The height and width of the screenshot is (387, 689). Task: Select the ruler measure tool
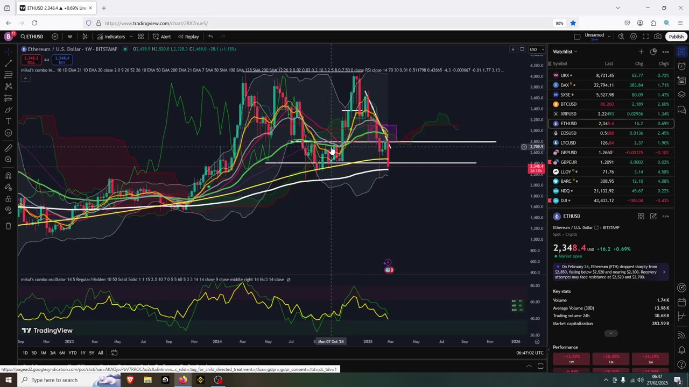pos(8,148)
